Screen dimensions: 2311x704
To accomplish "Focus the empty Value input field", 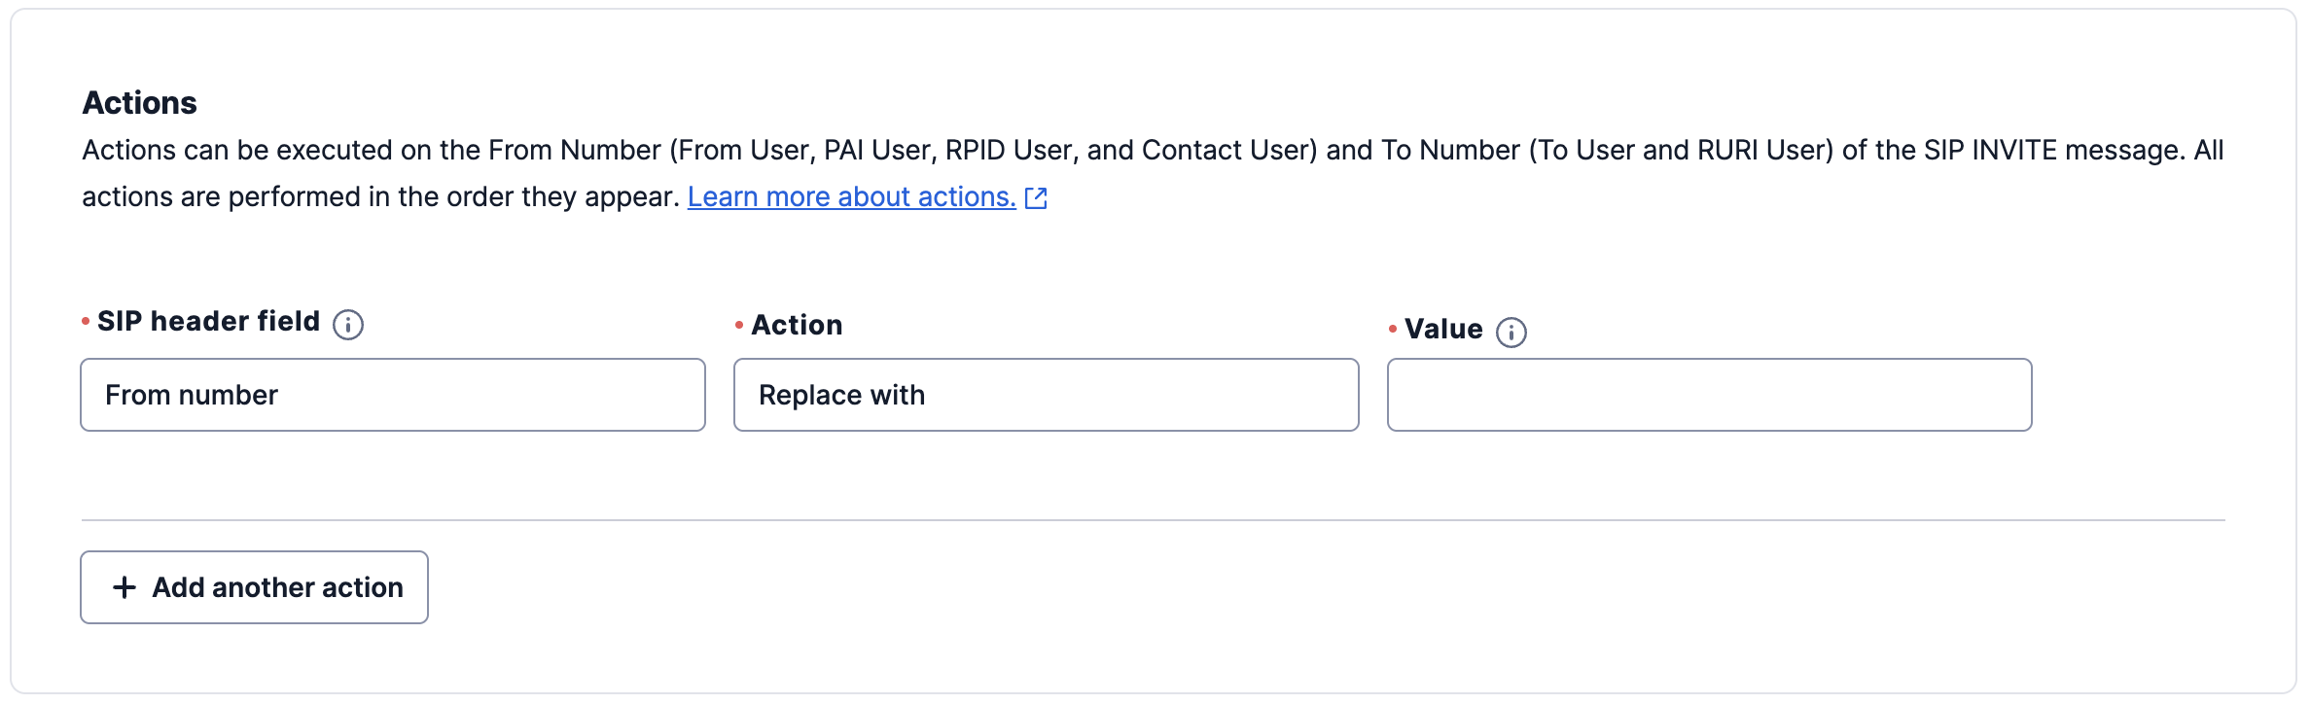I will pos(1710,395).
